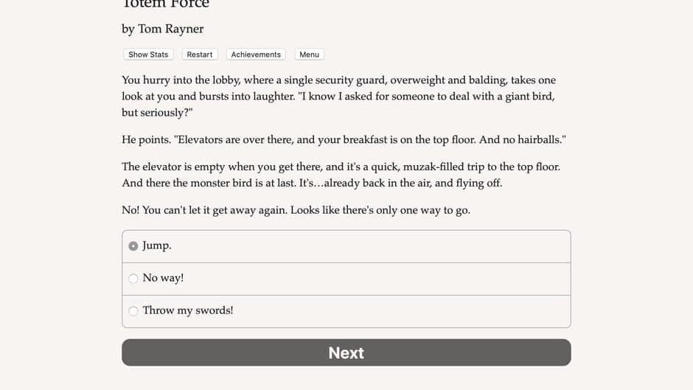Open the game Menu
The width and height of the screenshot is (693, 390).
click(309, 55)
